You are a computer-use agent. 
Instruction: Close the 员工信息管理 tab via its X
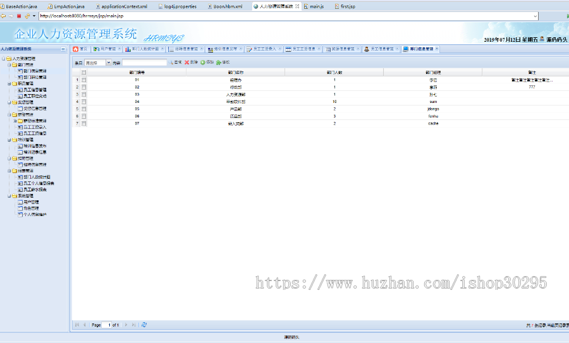coord(397,49)
